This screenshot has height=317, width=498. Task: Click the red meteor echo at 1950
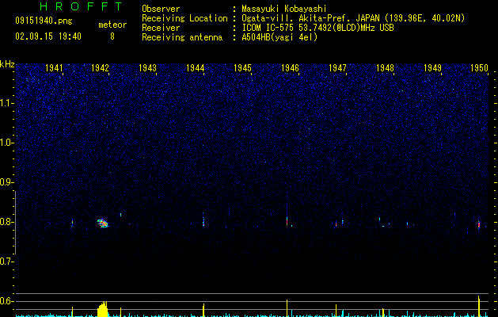point(479,224)
